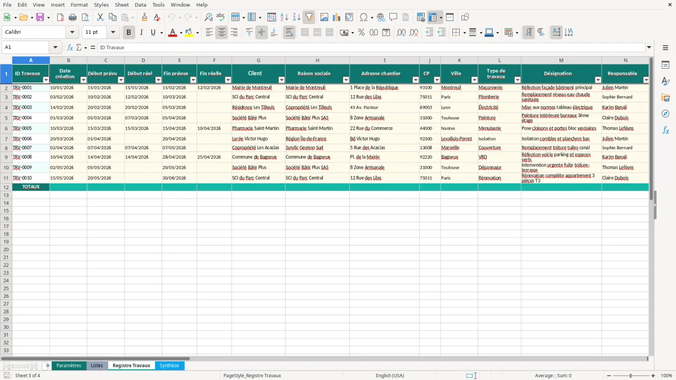The image size is (676, 380).
Task: Insert a hyperlink
Action: pyautogui.click(x=381, y=17)
